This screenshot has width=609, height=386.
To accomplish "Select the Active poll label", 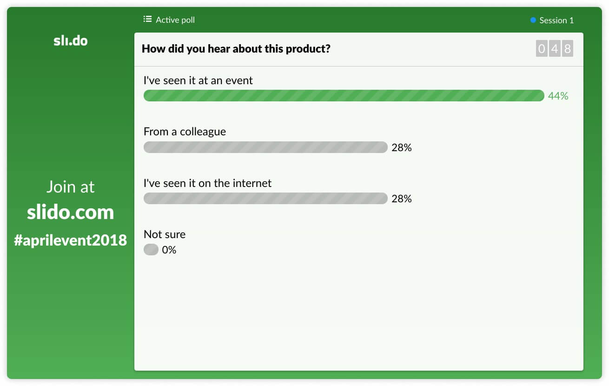I will [x=175, y=20].
